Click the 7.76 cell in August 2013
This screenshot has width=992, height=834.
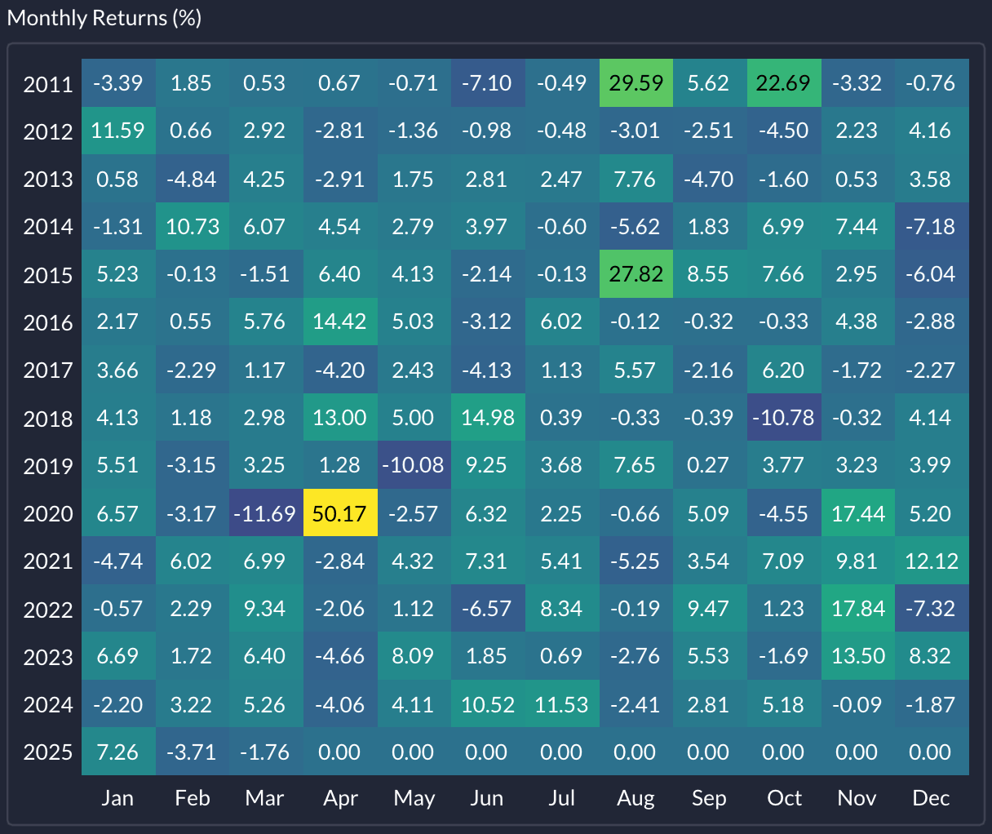tap(635, 179)
